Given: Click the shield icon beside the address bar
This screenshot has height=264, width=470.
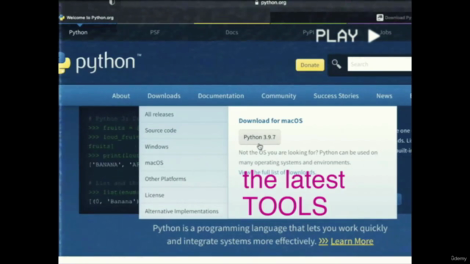Looking at the screenshot, I should click(x=112, y=2).
